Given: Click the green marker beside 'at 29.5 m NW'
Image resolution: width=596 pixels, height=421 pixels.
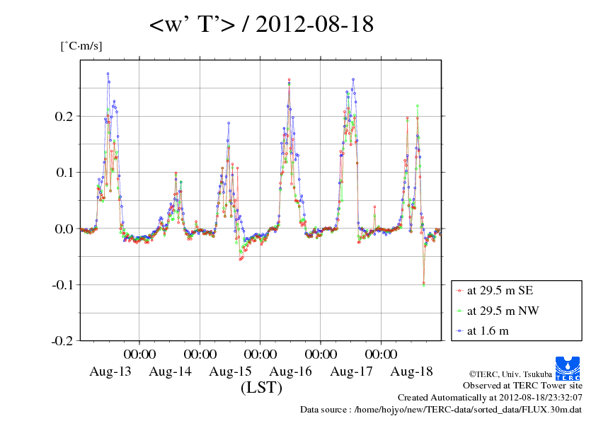Looking at the screenshot, I should [x=459, y=311].
